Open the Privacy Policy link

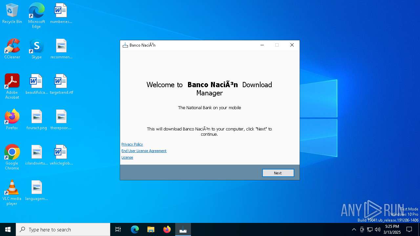pos(132,144)
